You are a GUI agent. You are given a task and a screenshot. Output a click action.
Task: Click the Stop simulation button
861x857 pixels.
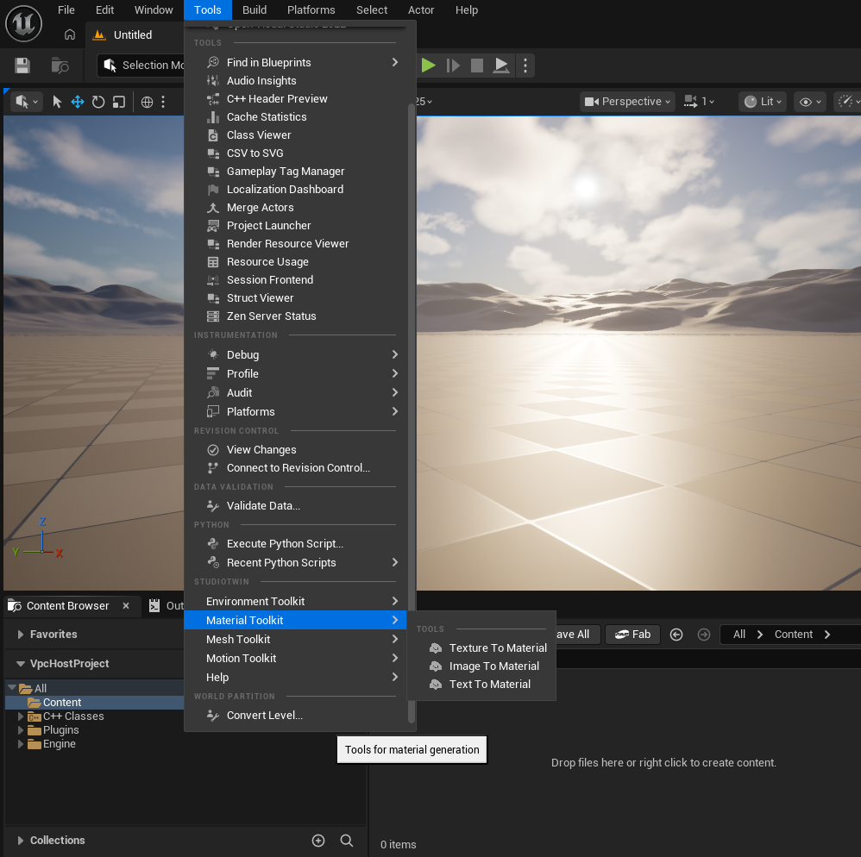pos(477,66)
